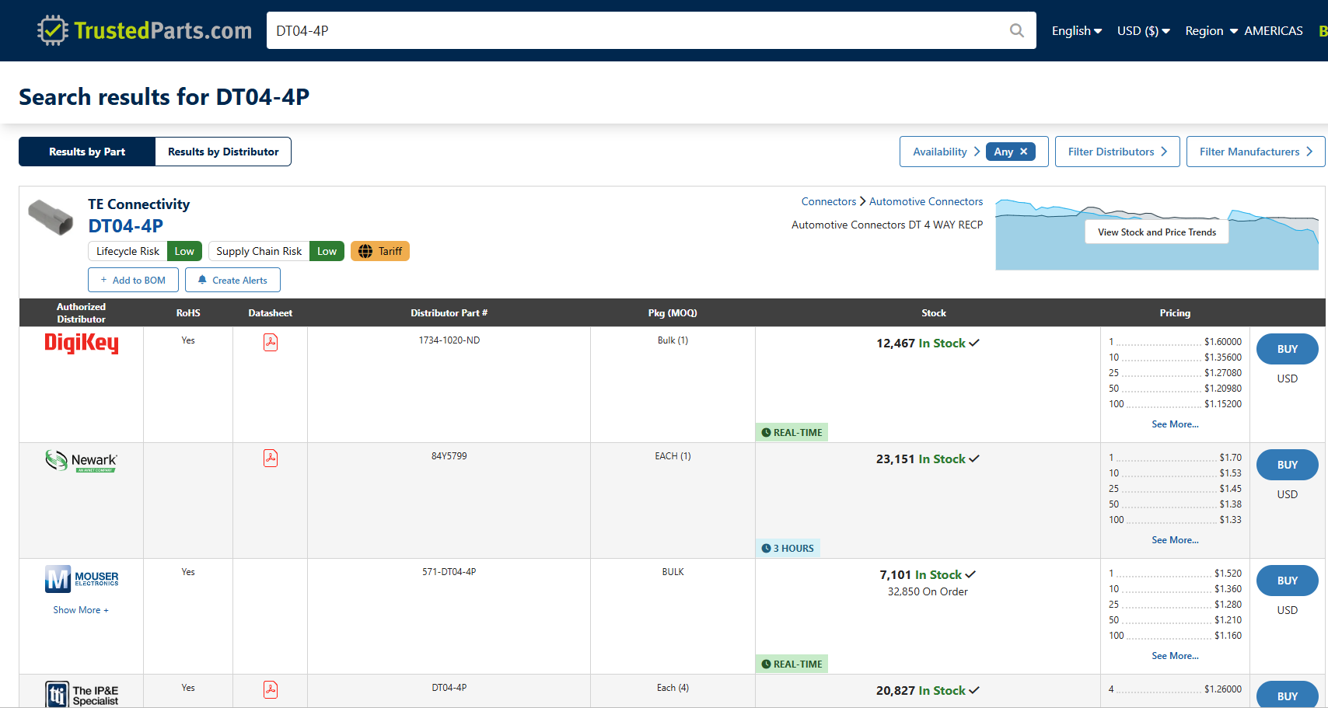This screenshot has width=1328, height=708.
Task: Click the DT04-4P connector thumbnail image
Action: pos(51,218)
